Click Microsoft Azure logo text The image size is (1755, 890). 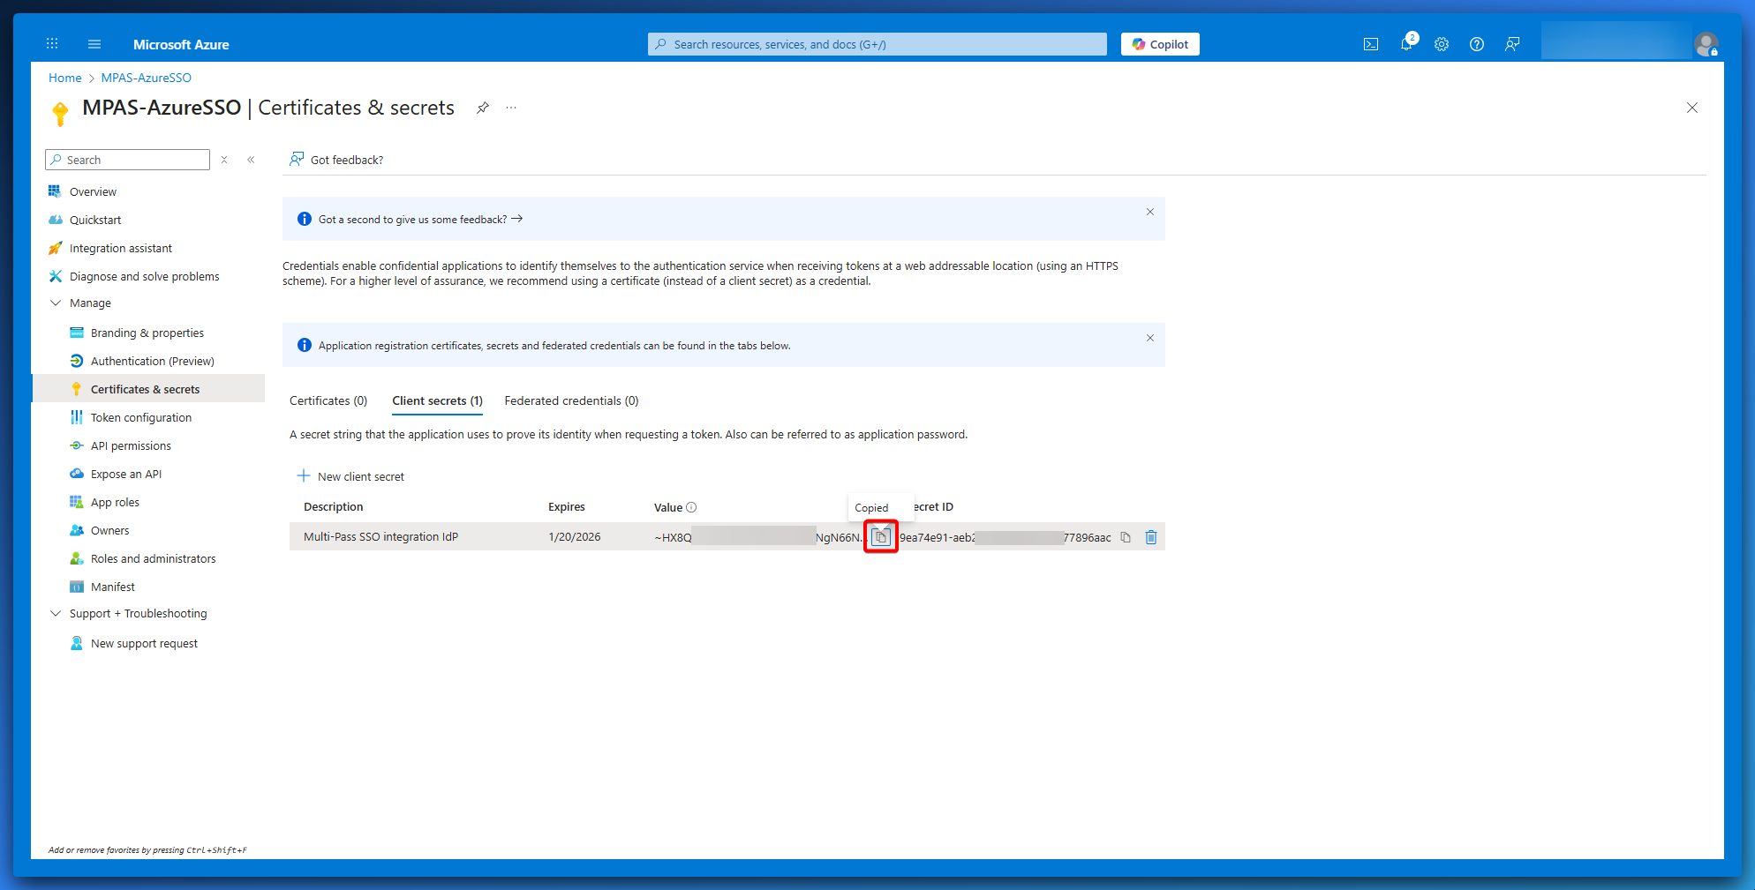[181, 44]
